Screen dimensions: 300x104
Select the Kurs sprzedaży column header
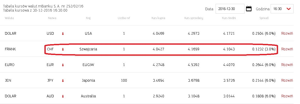(x=194, y=18)
